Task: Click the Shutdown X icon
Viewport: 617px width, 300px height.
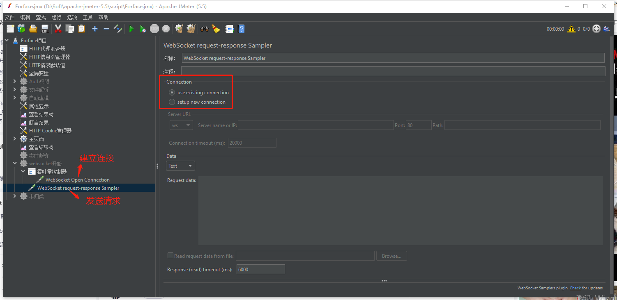Action: click(166, 29)
